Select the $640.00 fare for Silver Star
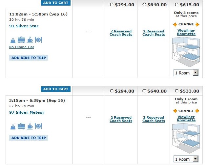The height and width of the screenshot is (168, 209). coord(144,5)
